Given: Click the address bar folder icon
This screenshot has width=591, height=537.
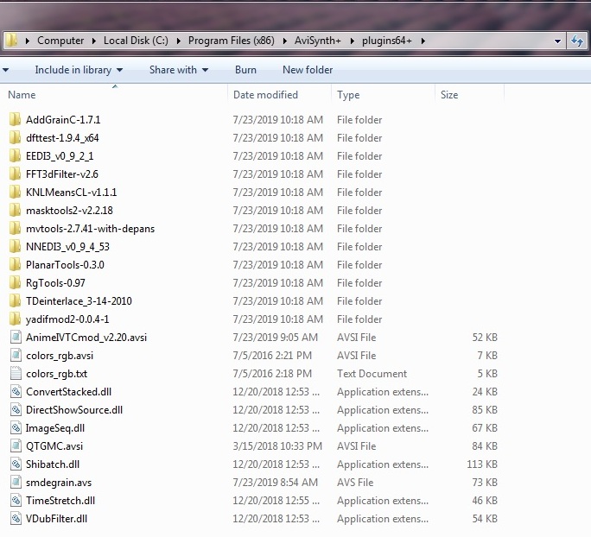Looking at the screenshot, I should pos(12,40).
